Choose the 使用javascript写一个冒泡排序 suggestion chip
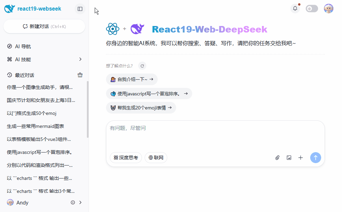The width and height of the screenshot is (342, 212). tap(149, 94)
